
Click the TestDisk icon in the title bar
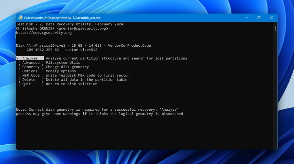20,18
